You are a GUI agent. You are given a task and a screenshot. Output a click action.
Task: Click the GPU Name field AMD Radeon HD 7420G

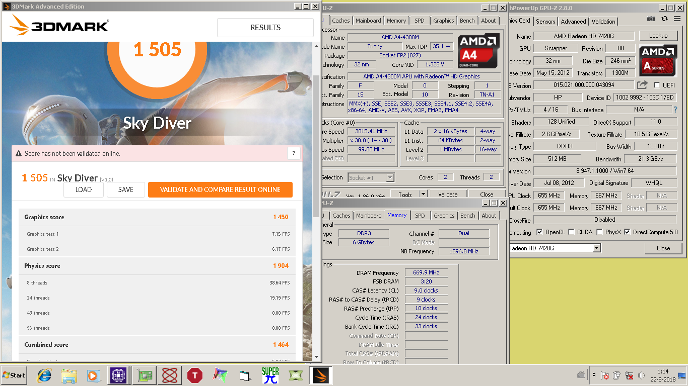point(584,36)
